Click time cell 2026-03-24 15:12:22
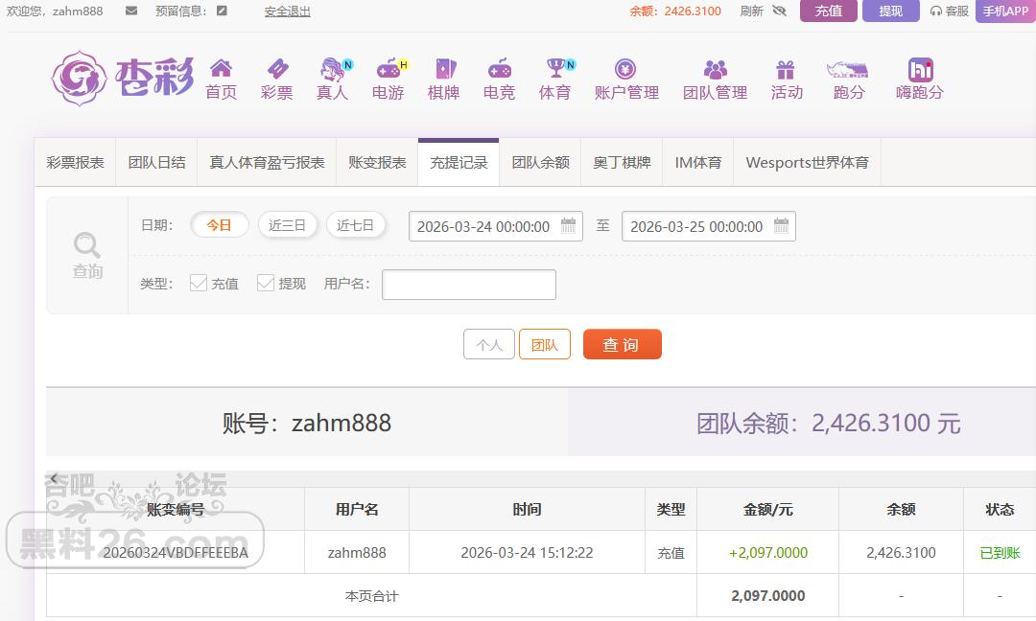 click(x=527, y=553)
